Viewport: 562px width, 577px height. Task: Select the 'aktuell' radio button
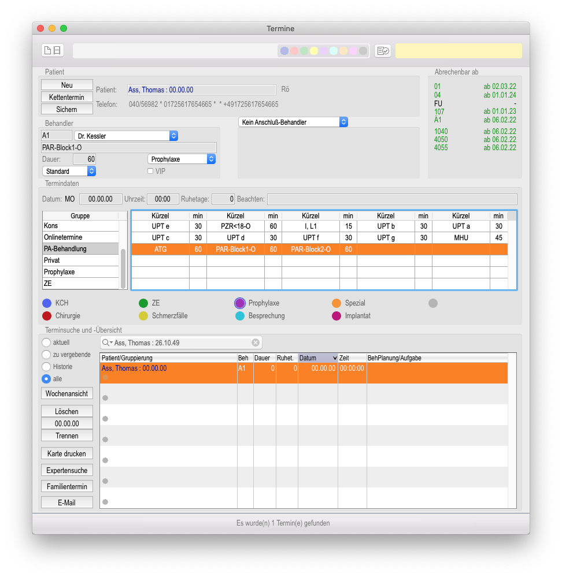(x=46, y=343)
